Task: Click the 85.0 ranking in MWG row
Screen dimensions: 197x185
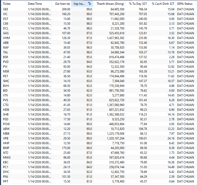Action: click(x=89, y=157)
